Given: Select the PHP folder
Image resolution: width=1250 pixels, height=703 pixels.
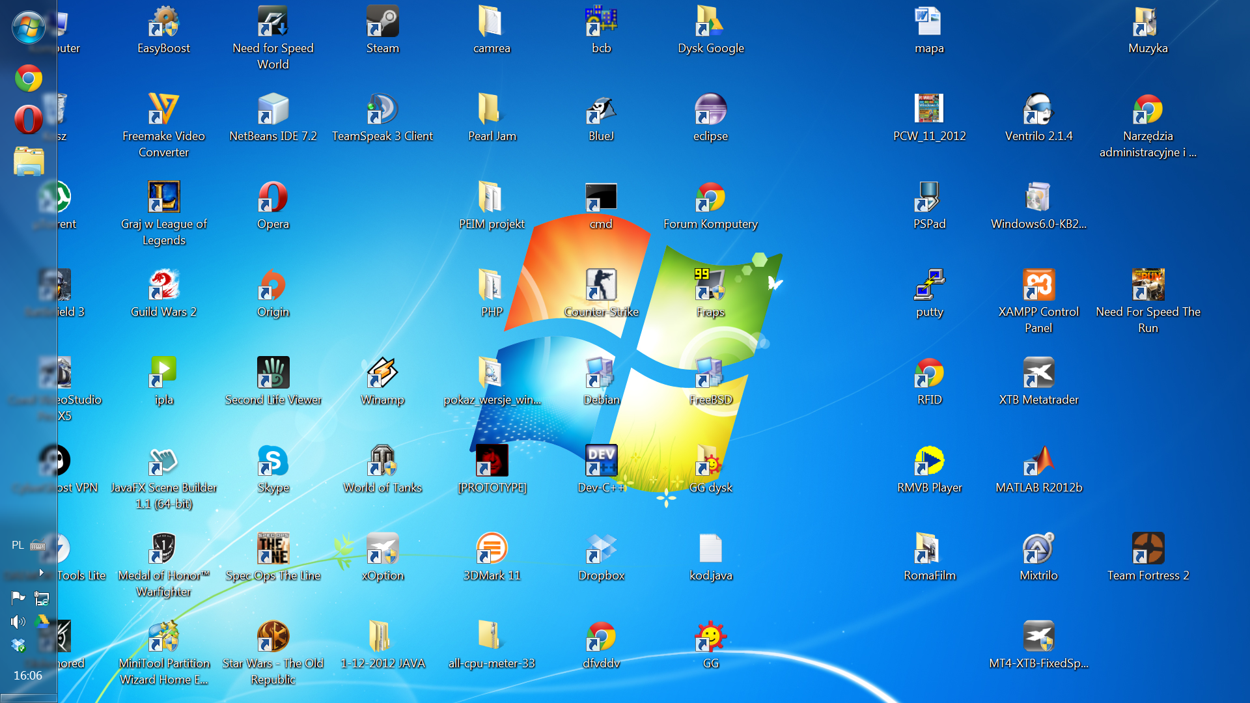Looking at the screenshot, I should [x=492, y=294].
